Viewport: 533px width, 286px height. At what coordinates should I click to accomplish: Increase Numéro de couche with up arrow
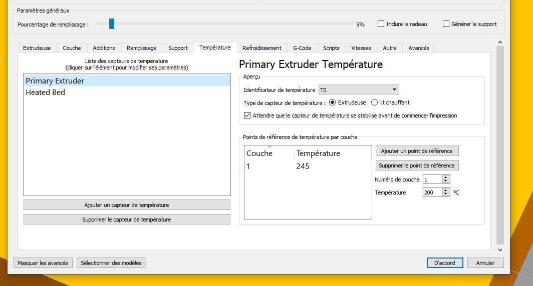pos(446,177)
